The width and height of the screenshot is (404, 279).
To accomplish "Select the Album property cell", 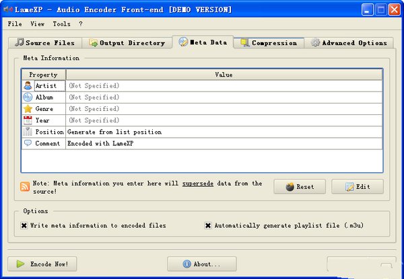I will (44, 97).
